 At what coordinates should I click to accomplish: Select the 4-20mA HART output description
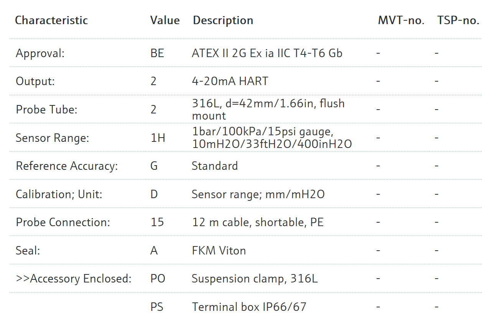(x=230, y=81)
